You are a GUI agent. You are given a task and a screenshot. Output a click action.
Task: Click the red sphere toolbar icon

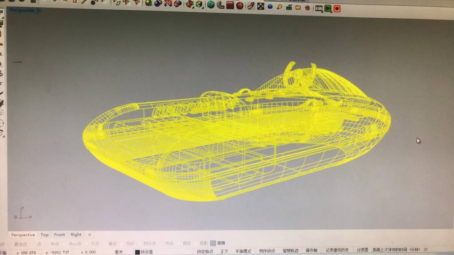[240, 5]
